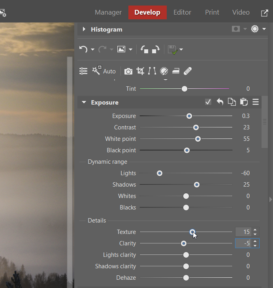The height and width of the screenshot is (288, 273).
Task: Uncheck the Exposure group checkbox
Action: pos(208,102)
